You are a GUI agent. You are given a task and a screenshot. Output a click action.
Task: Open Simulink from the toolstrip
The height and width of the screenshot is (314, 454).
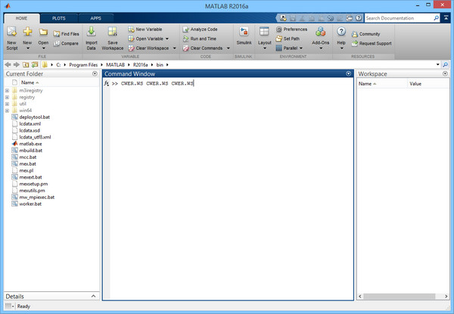coord(244,36)
